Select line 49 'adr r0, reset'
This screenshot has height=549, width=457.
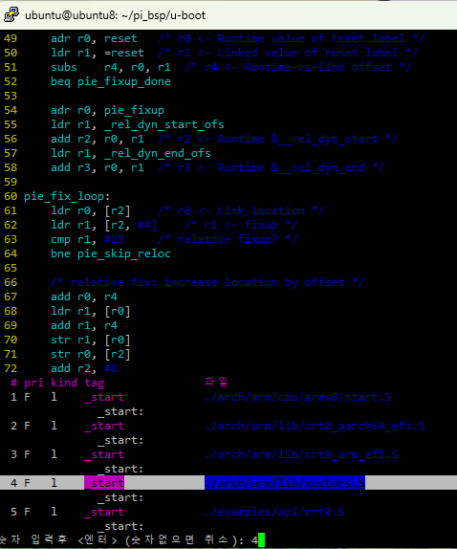(94, 38)
